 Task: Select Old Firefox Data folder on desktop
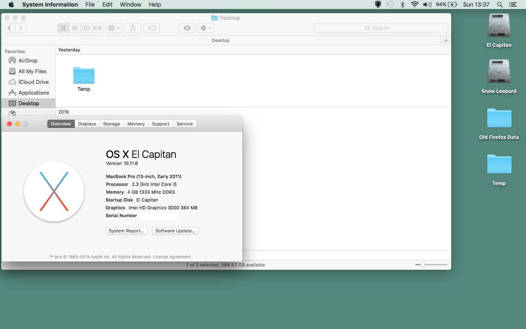click(x=499, y=123)
